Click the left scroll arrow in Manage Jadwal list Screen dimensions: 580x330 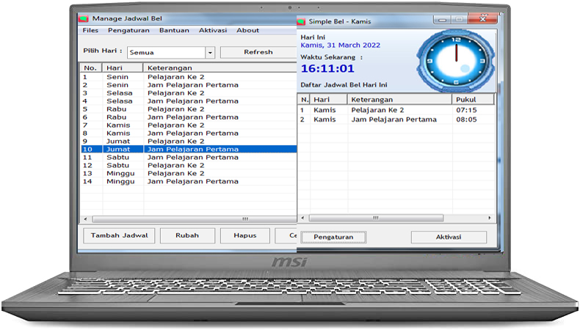[84, 219]
